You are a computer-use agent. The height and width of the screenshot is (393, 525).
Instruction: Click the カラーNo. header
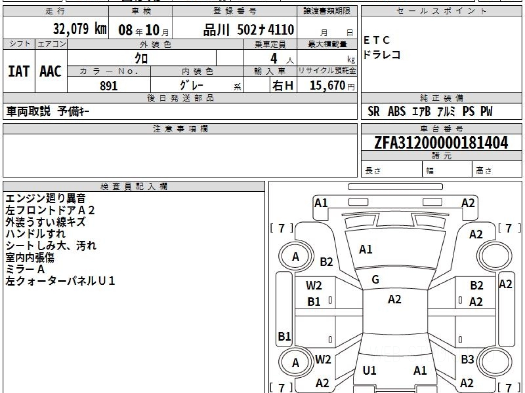(x=109, y=71)
